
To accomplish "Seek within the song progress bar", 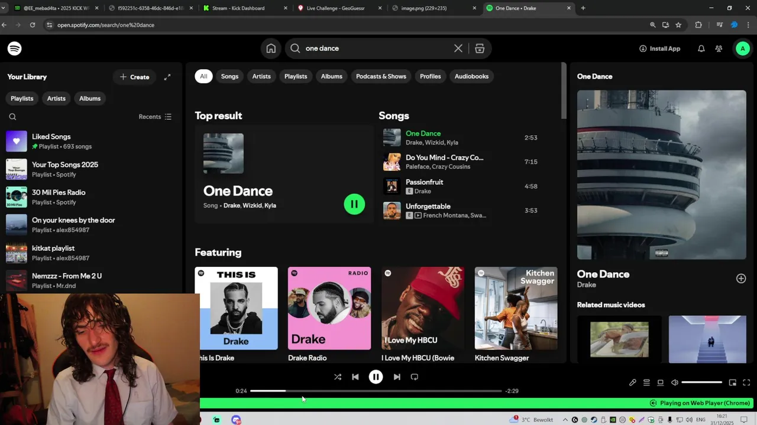I will coord(376,391).
